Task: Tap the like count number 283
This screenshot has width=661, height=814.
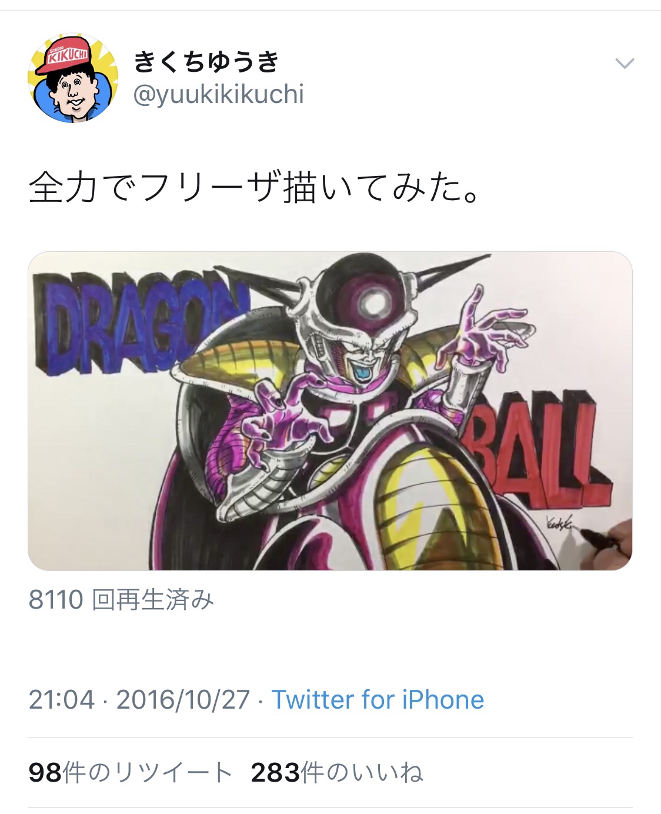Action: click(x=275, y=772)
